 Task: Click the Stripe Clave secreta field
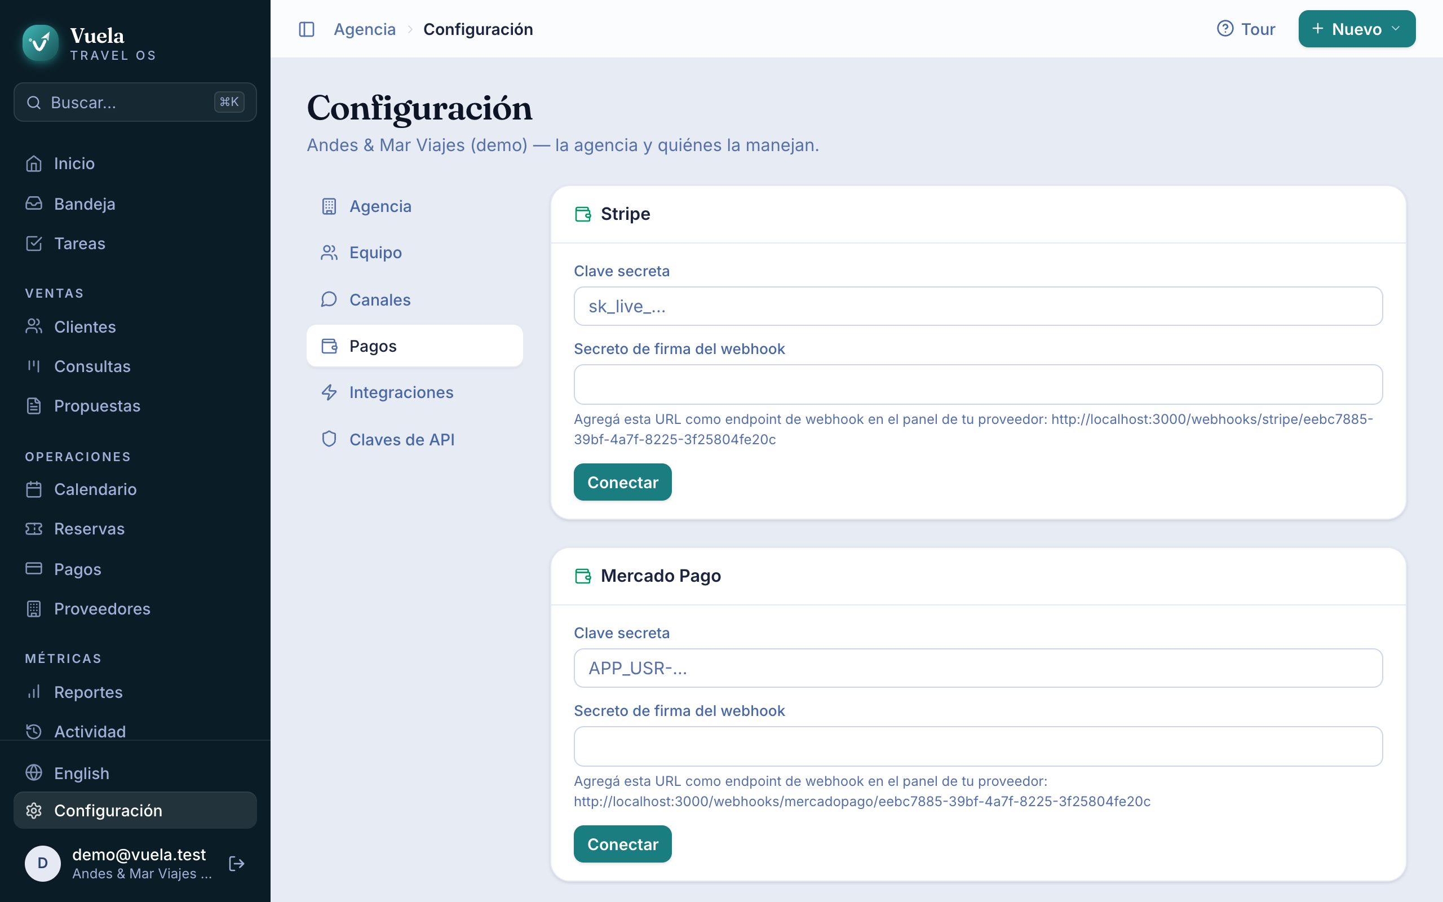[x=978, y=306]
